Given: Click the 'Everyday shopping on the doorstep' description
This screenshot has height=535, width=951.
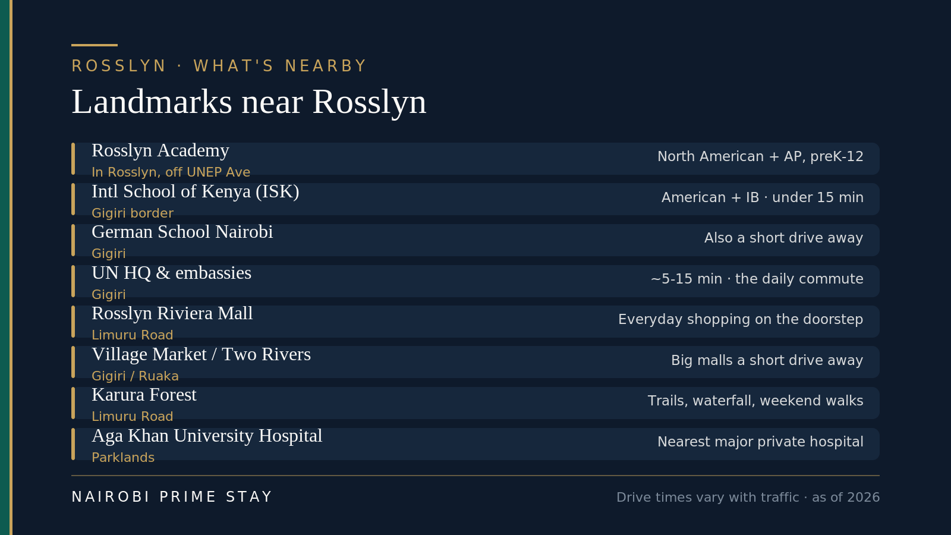Looking at the screenshot, I should pyautogui.click(x=741, y=319).
